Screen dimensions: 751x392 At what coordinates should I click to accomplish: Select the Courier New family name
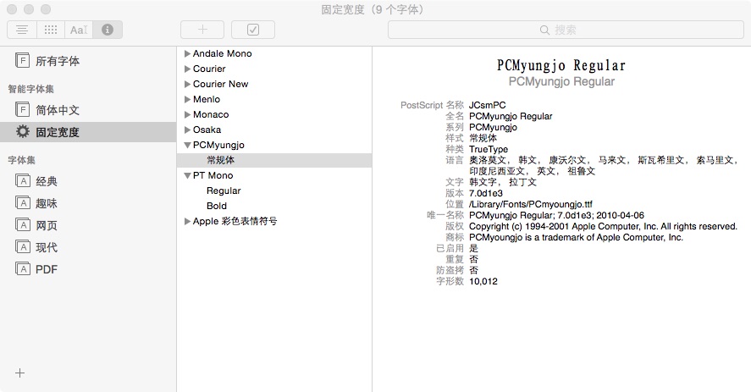220,84
